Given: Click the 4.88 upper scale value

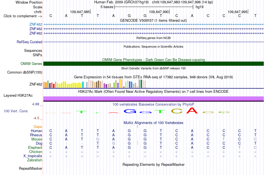Looking at the screenshot, I should [36, 104].
